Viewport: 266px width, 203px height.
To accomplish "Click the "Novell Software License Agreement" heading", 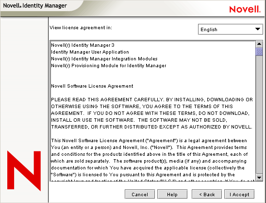I will tap(92, 86).
